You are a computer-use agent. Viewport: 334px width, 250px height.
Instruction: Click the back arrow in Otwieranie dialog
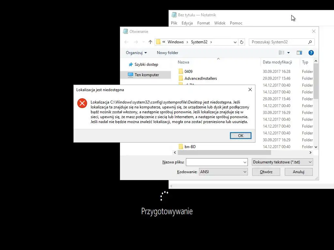pos(126,42)
